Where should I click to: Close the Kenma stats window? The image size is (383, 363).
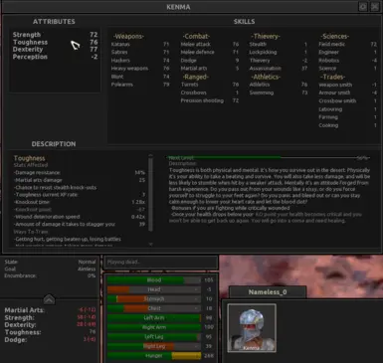(375, 7)
